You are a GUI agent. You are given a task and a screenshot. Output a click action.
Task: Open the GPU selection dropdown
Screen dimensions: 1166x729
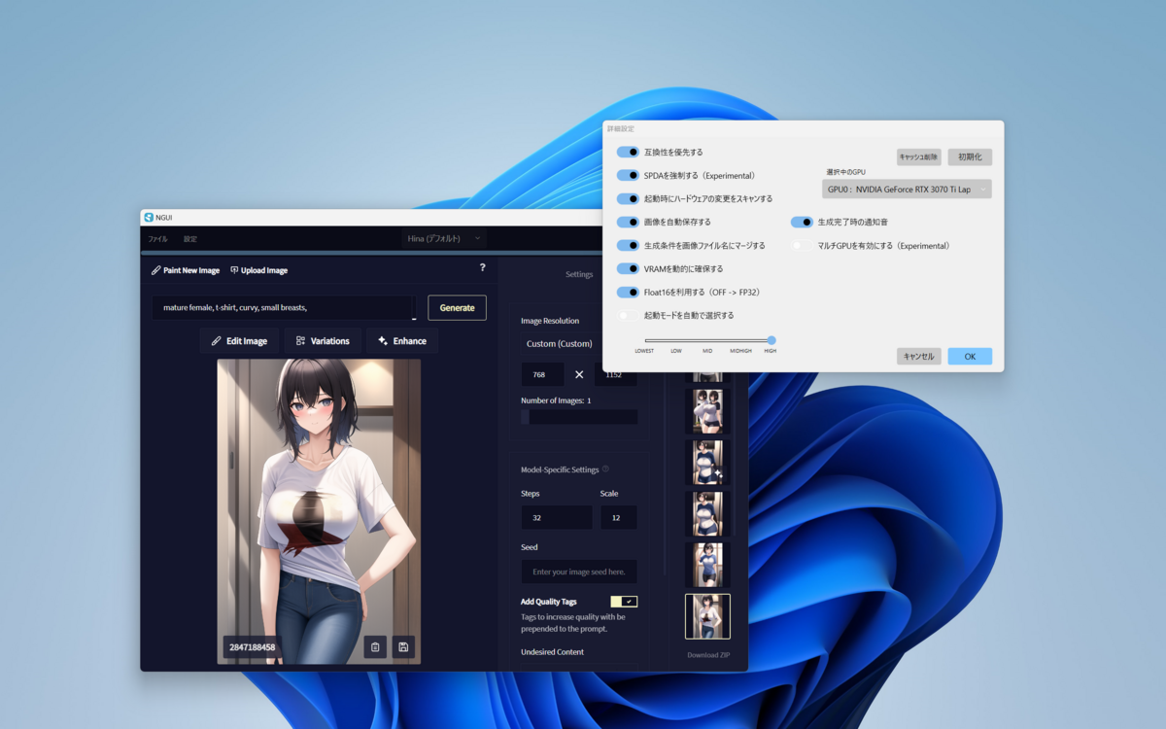[906, 190]
